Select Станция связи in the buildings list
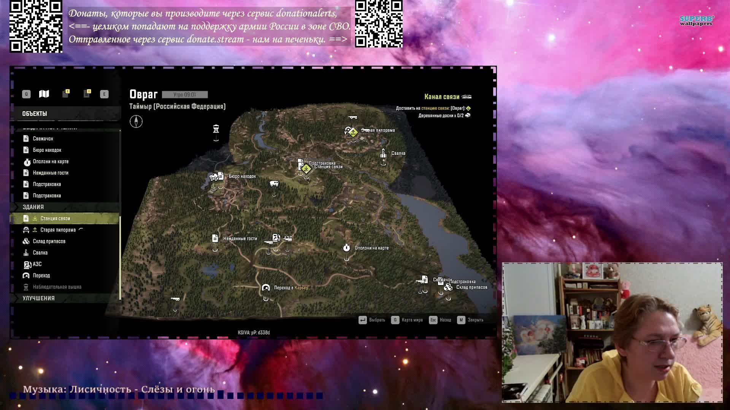The image size is (730, 410). [x=55, y=218]
